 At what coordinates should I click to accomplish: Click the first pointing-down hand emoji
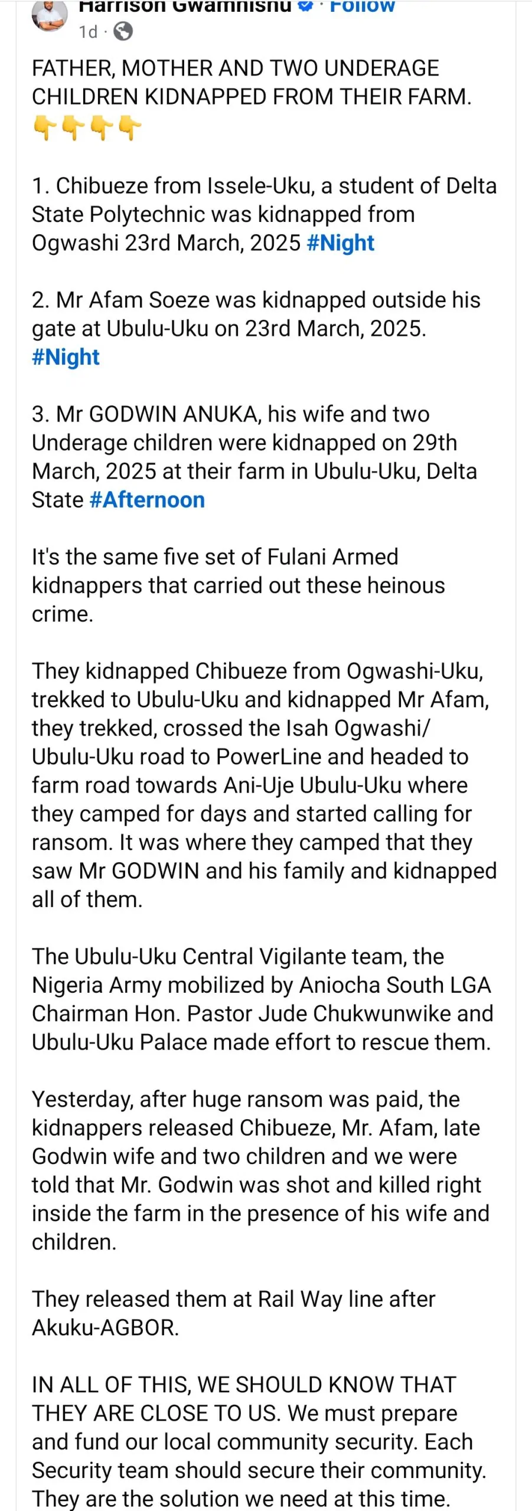tap(44, 127)
